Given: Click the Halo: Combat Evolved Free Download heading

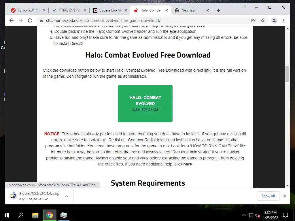Looking at the screenshot, I should [148, 55].
